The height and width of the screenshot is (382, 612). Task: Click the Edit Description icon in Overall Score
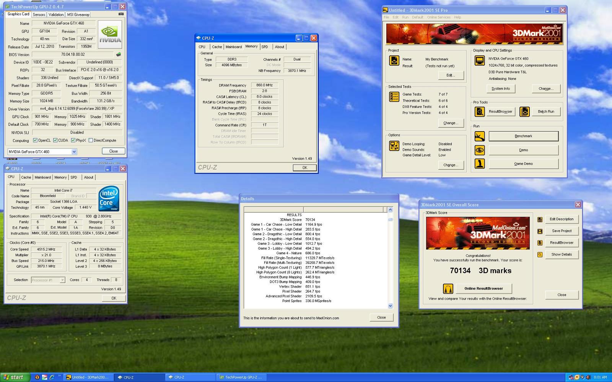pyautogui.click(x=540, y=219)
